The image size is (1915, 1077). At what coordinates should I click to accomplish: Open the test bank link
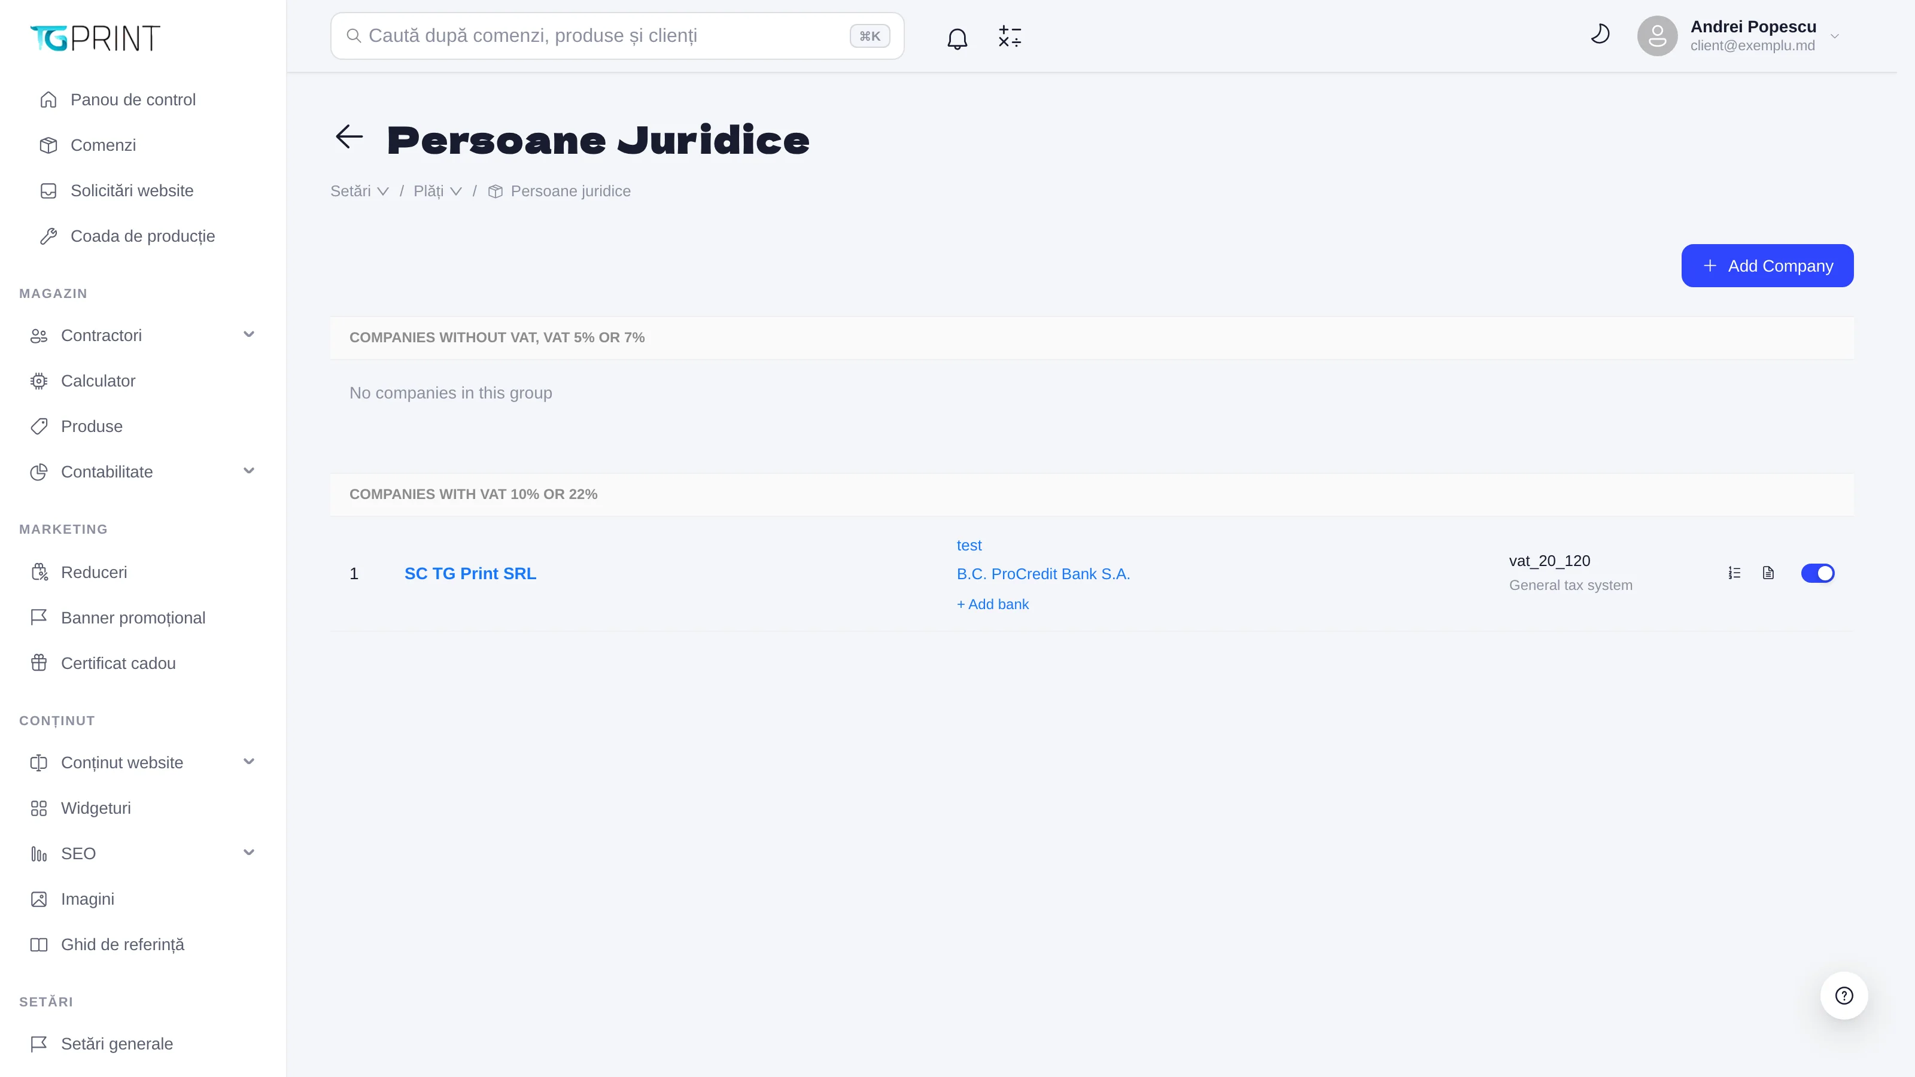[x=969, y=546]
